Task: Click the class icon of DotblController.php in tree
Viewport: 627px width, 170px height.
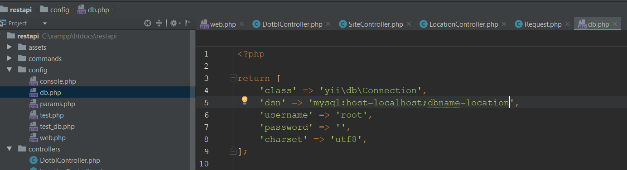Action: 33,161
